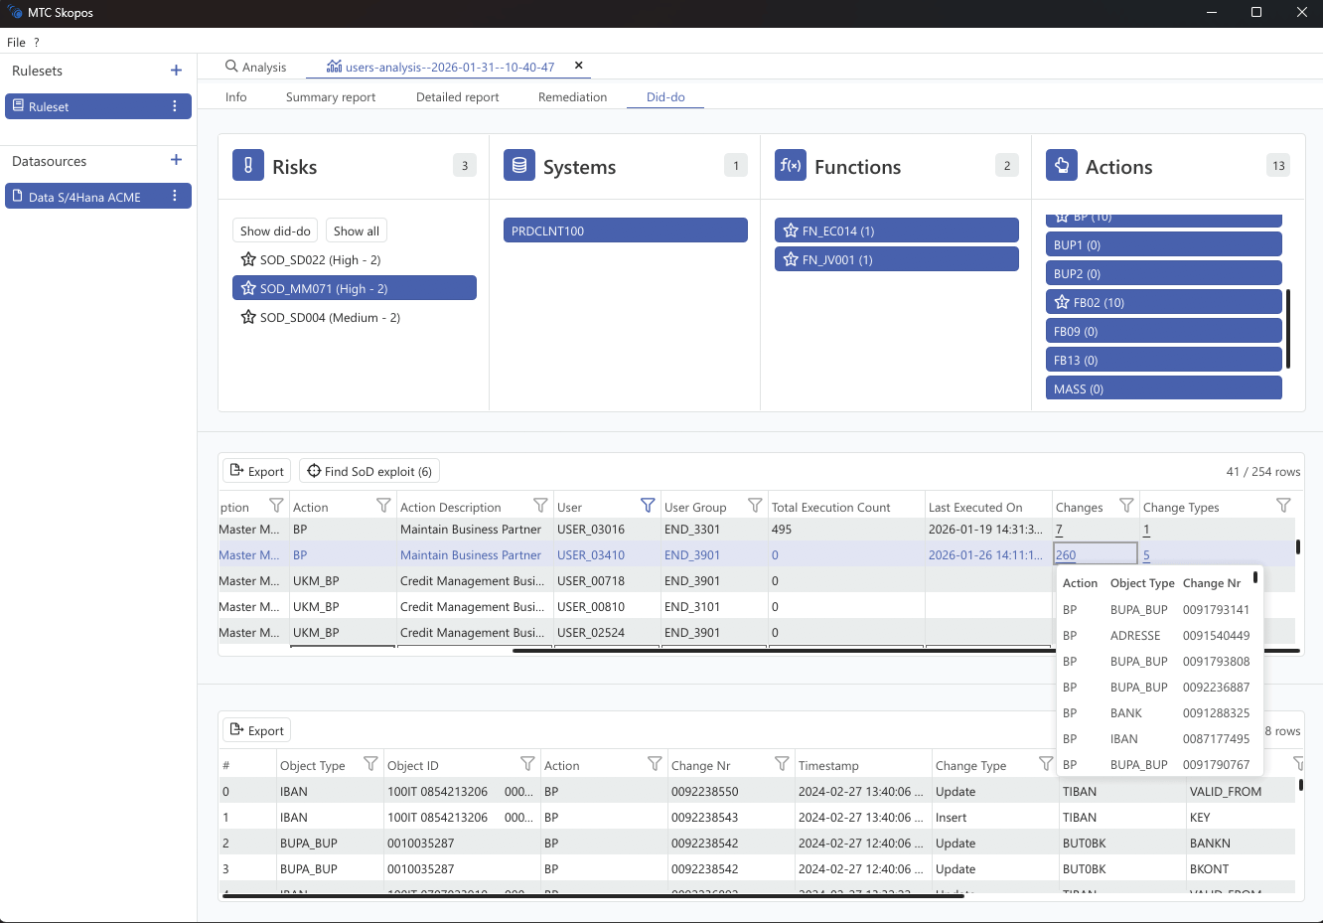Filter the User Group column
This screenshot has width=1323, height=923.
click(755, 506)
